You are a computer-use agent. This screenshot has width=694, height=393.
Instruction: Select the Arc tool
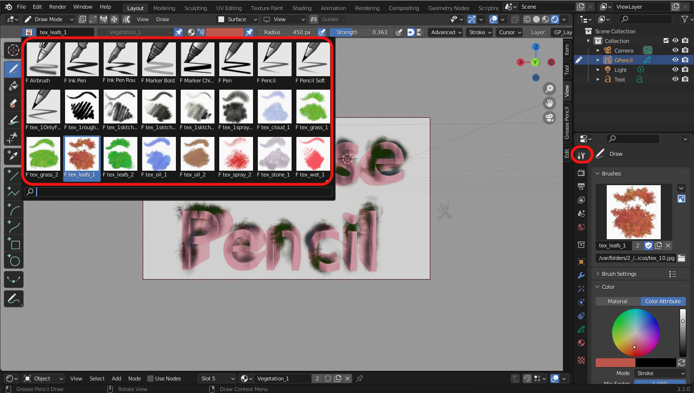(x=13, y=210)
